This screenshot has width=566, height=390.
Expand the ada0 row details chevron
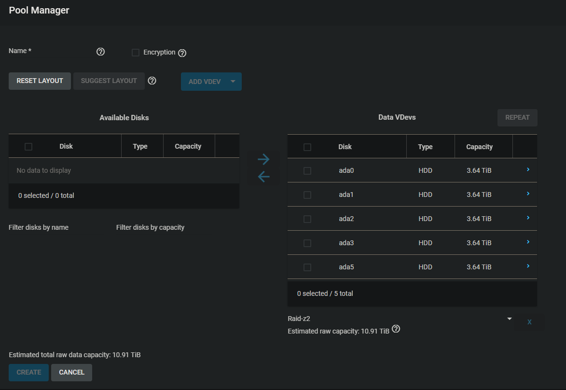[x=528, y=169]
